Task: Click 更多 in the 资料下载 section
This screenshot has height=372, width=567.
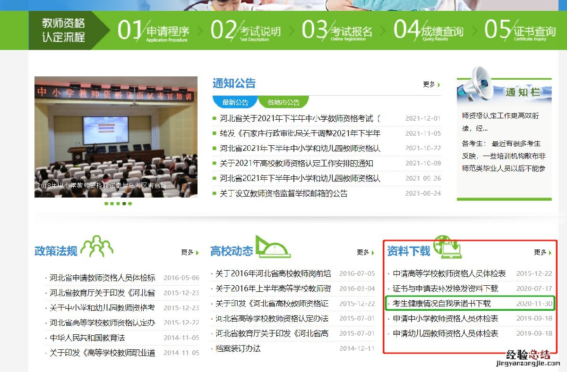Action: [542, 252]
